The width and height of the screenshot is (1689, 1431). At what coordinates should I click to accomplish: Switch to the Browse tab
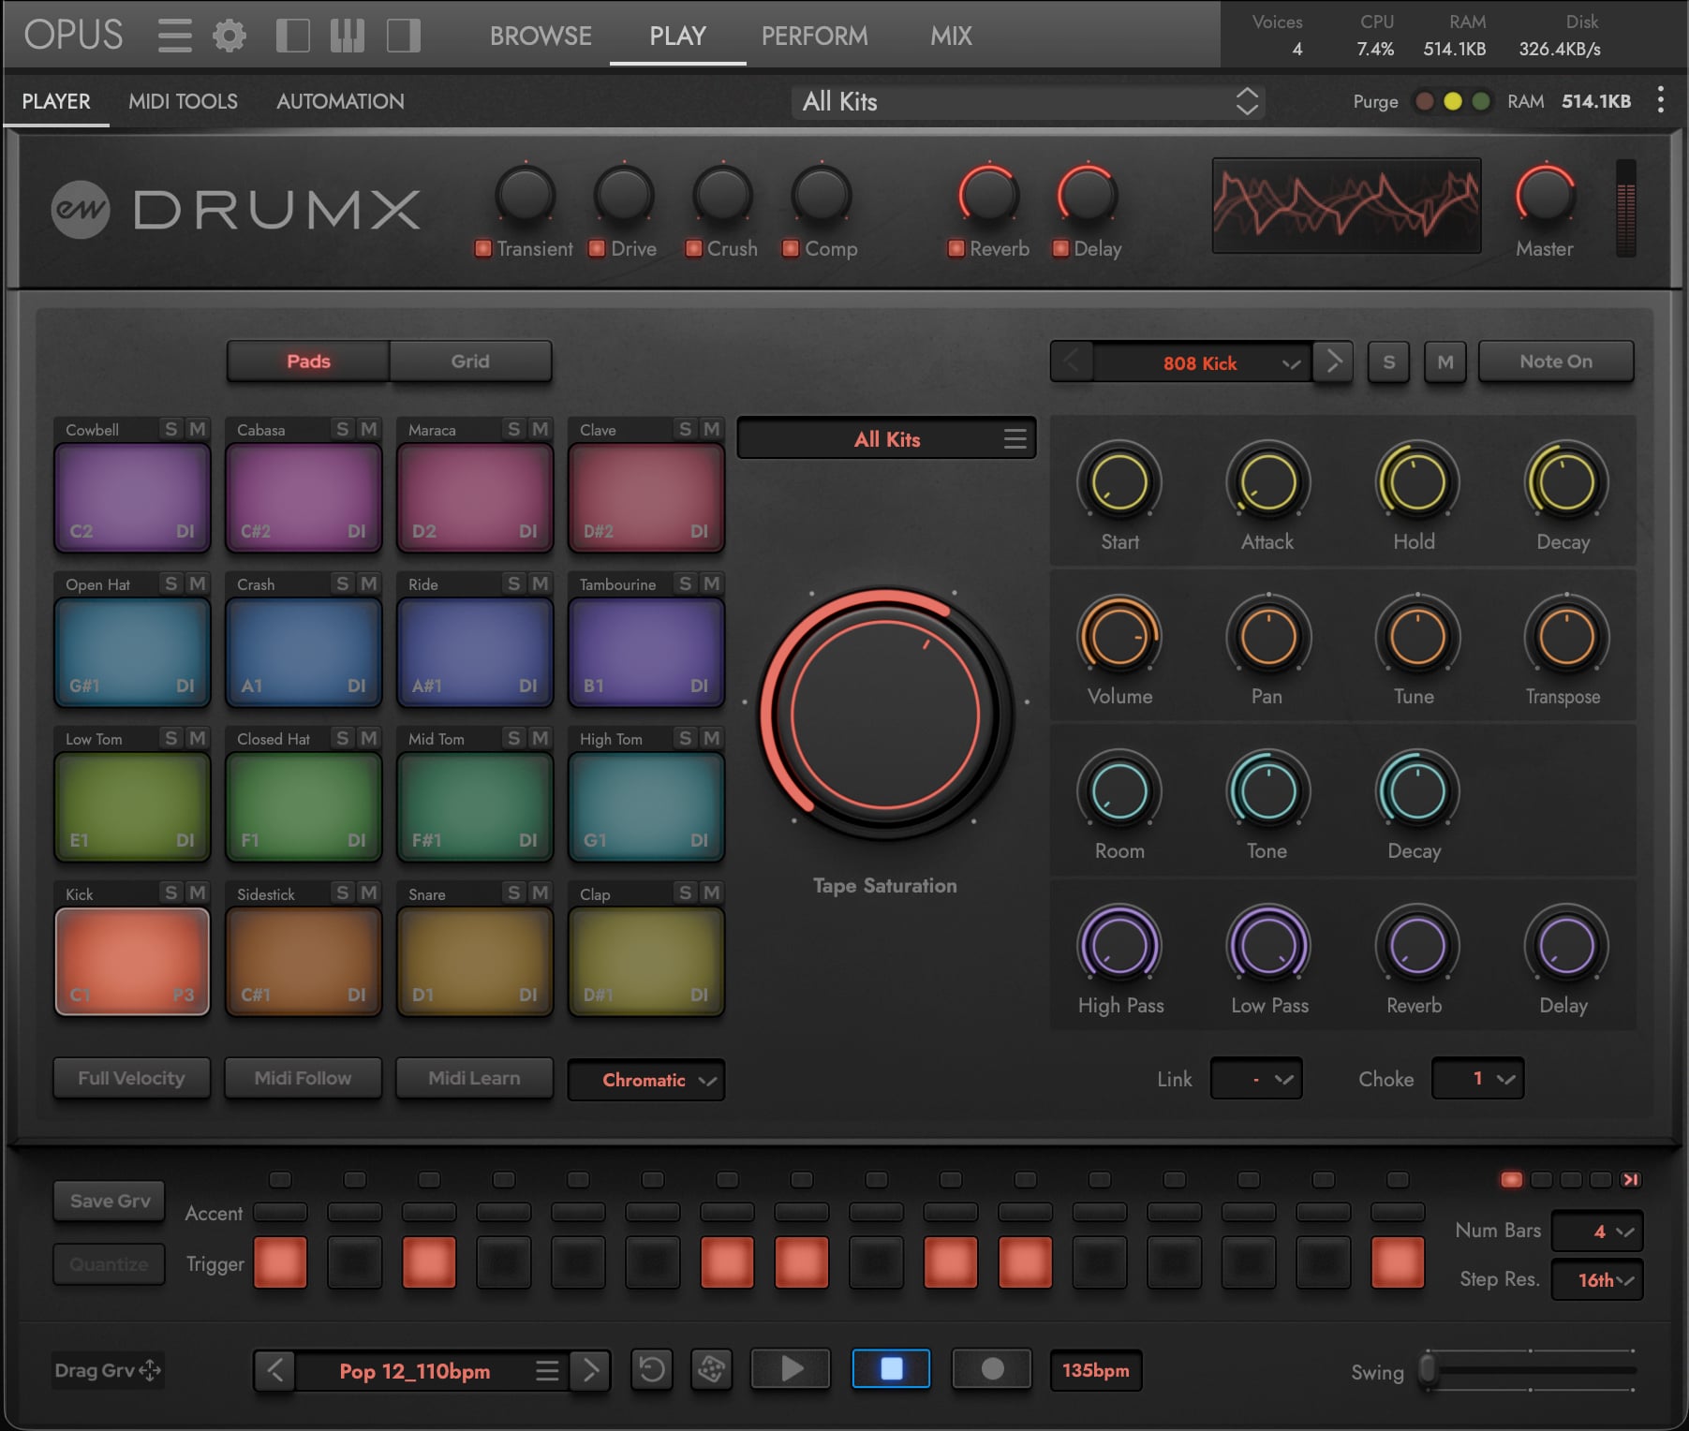point(541,36)
